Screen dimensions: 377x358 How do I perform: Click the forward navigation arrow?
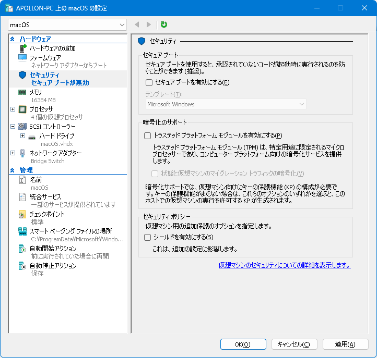(149, 24)
